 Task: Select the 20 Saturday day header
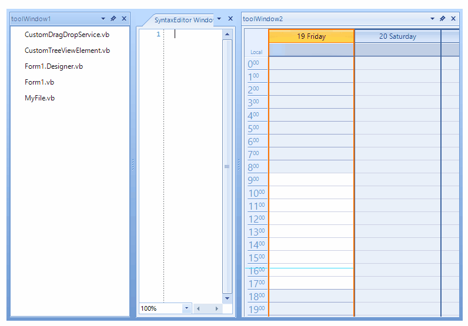(397, 36)
